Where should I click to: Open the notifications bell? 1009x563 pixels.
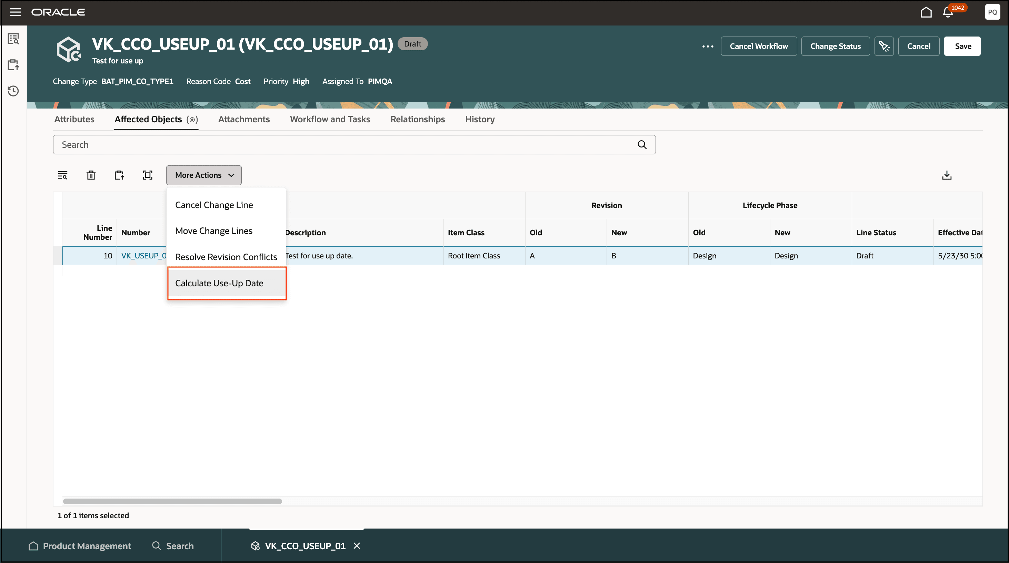(x=947, y=12)
